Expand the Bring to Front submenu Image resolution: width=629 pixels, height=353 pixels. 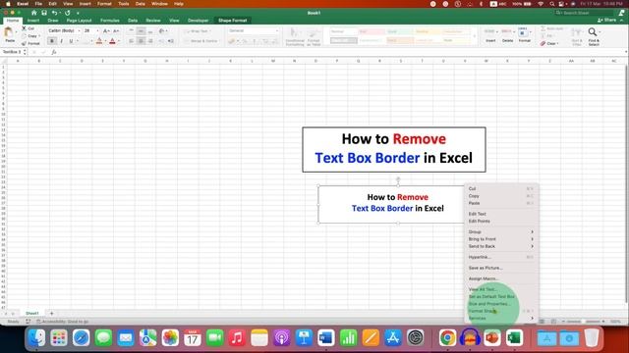[x=532, y=239]
